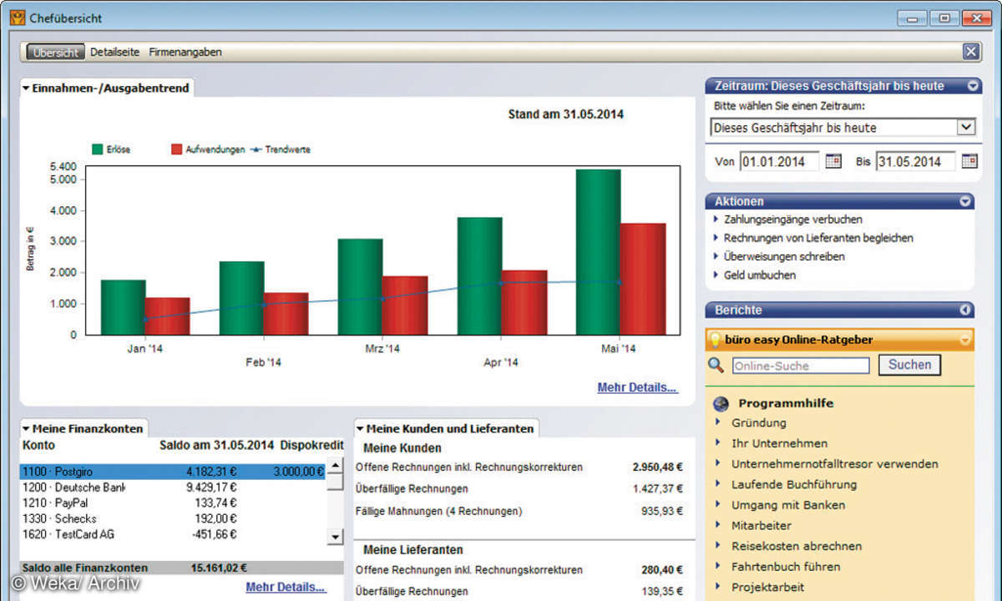Click the Von date field 01.01.2014
1002x601 pixels.
780,162
